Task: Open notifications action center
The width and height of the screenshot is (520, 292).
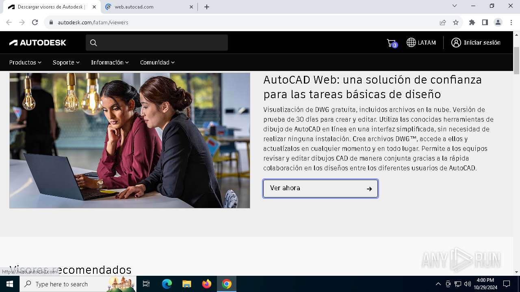Action: (x=507, y=284)
